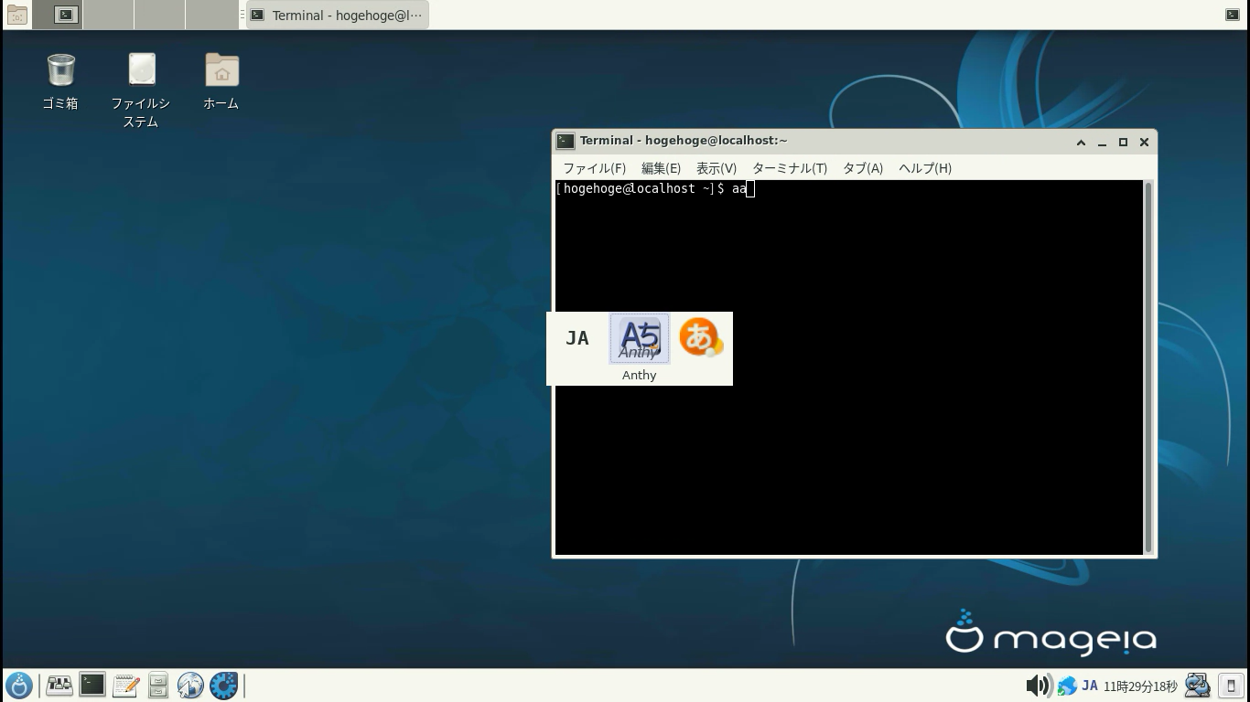Select the orange あ input method icon
1250x702 pixels.
click(701, 337)
